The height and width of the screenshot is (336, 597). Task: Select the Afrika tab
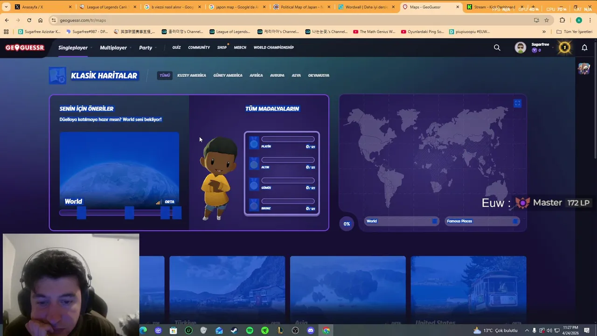(x=256, y=75)
